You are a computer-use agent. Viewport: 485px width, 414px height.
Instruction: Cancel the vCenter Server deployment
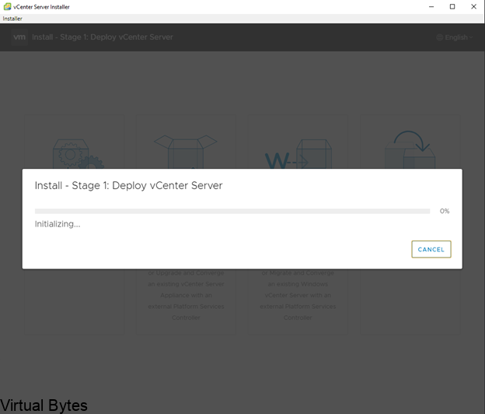(x=431, y=249)
